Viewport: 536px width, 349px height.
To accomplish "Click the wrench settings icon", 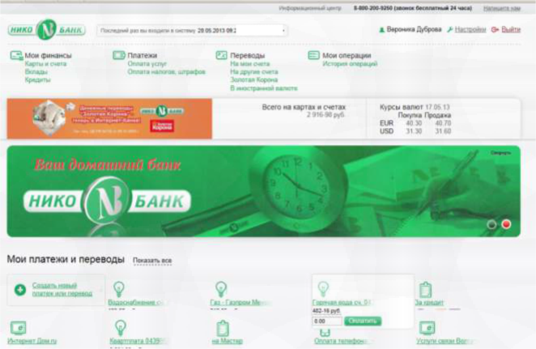I will coord(450,30).
